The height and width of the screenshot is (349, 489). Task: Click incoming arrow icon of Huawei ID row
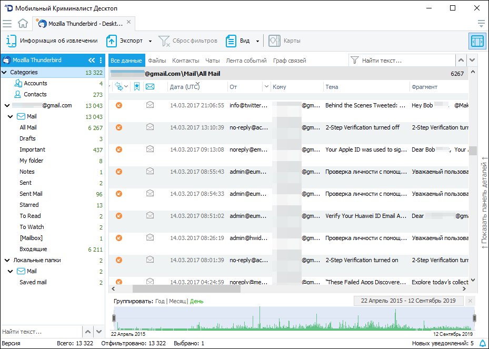pyautogui.click(x=119, y=216)
